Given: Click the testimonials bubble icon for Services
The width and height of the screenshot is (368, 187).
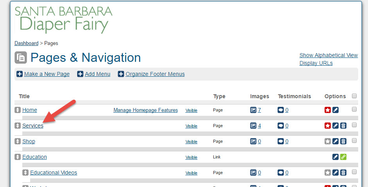Looking at the screenshot, I should pyautogui.click(x=281, y=126).
